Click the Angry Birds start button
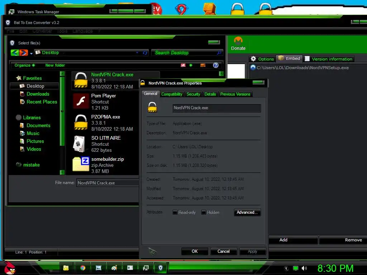Viewport: 367px width, 275px height. coord(10,268)
